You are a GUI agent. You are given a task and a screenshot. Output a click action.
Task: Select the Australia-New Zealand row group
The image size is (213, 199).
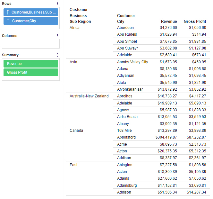[x=89, y=96]
